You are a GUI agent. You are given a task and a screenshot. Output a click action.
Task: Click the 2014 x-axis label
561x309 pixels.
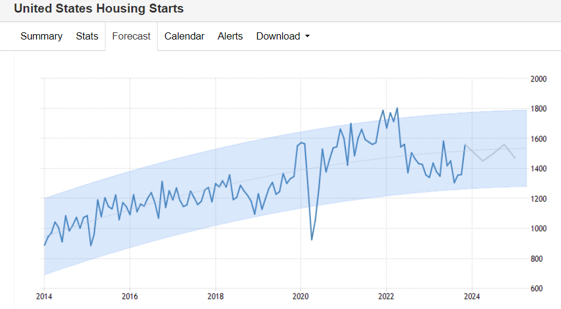[44, 296]
